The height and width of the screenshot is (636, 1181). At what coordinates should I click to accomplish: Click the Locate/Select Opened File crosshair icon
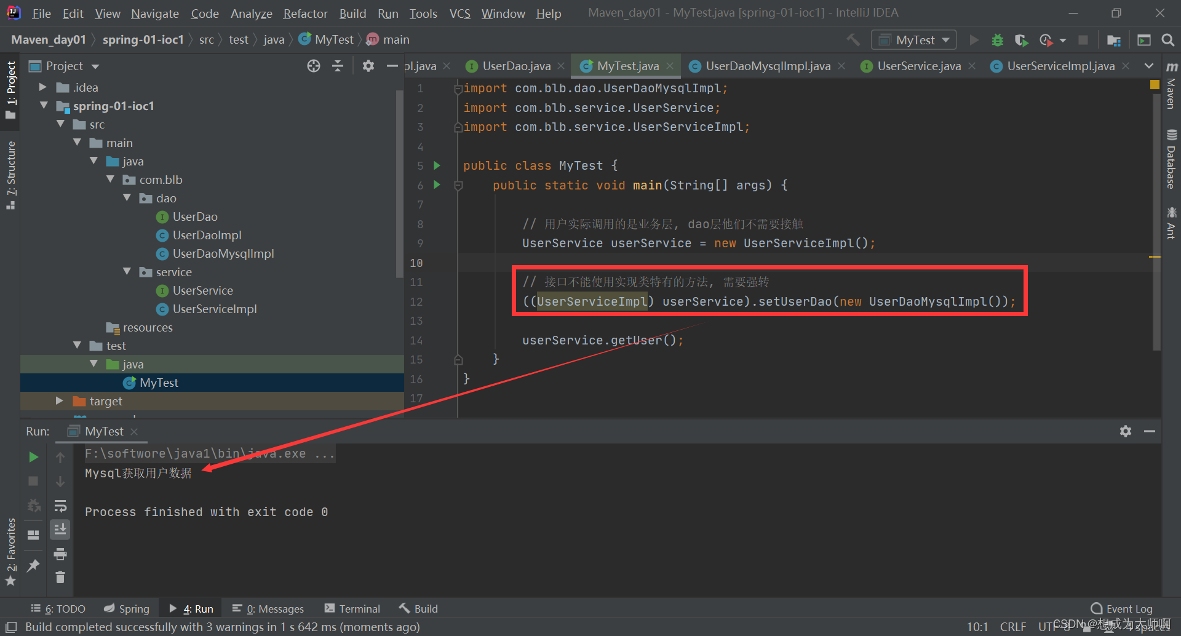pyautogui.click(x=314, y=66)
